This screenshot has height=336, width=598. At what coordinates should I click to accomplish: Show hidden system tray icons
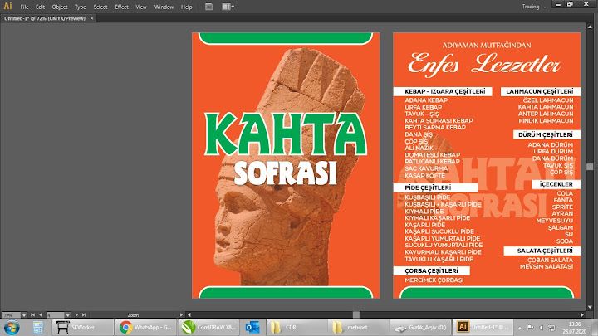(x=520, y=328)
